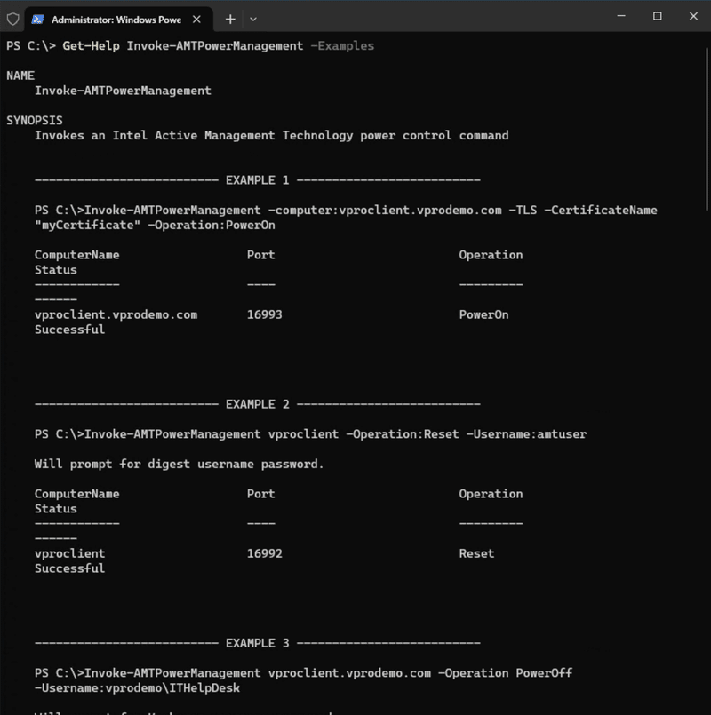The image size is (711, 715).
Task: Click port value '16992'
Action: 264,553
